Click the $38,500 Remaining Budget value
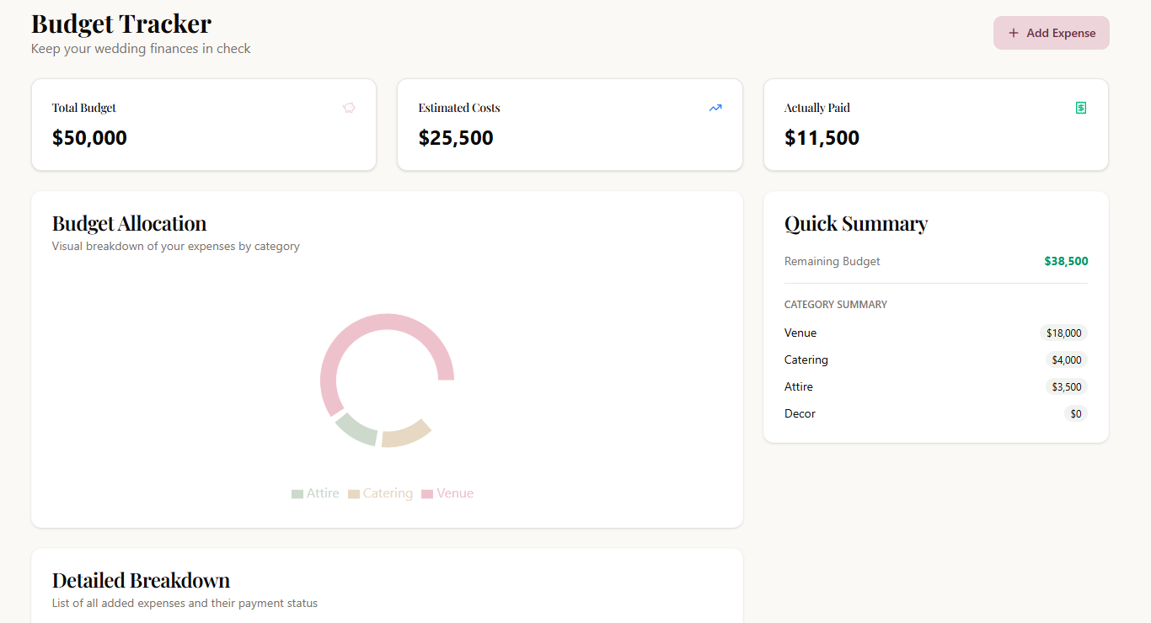The height and width of the screenshot is (623, 1151). (1066, 261)
